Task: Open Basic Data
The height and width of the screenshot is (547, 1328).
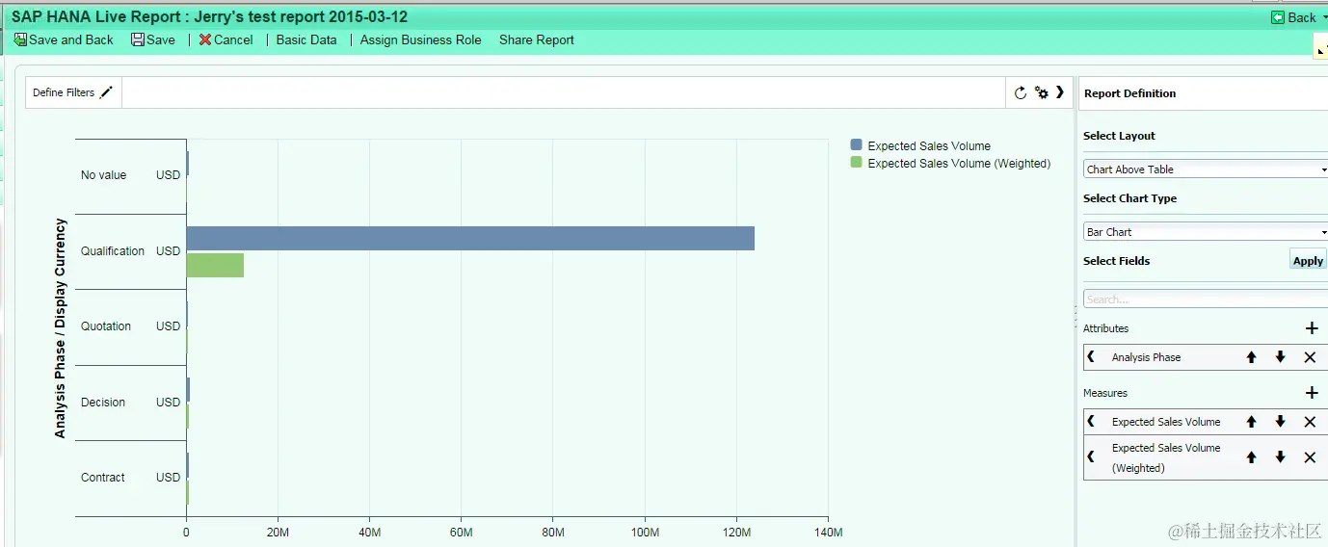Action: [x=306, y=39]
